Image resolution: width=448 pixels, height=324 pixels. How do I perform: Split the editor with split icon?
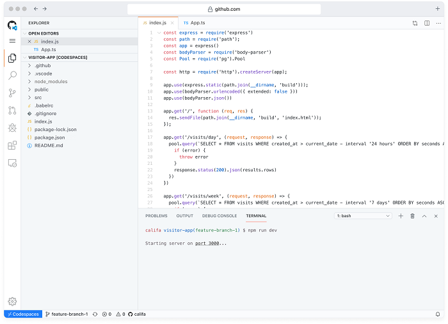click(427, 23)
